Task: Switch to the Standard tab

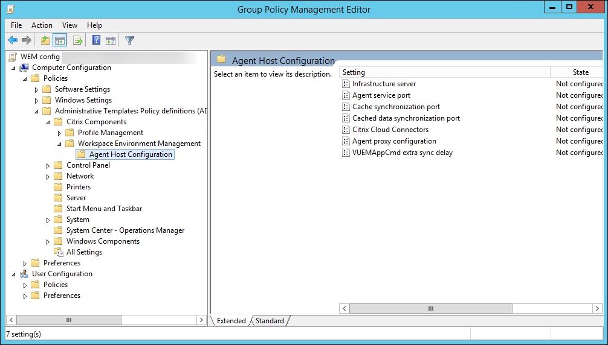Action: (270, 321)
